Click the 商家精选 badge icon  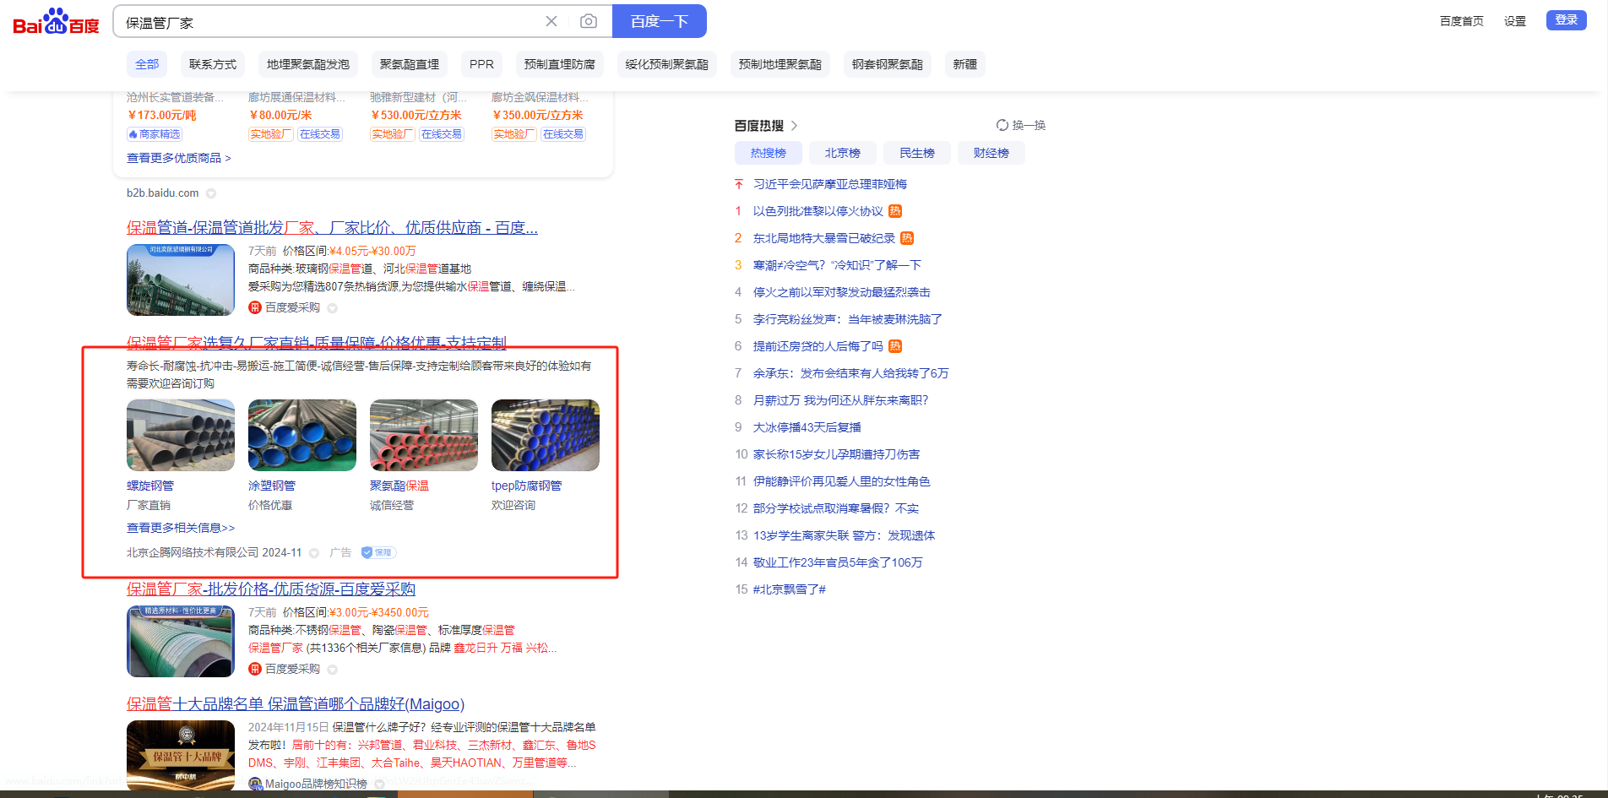[x=133, y=134]
